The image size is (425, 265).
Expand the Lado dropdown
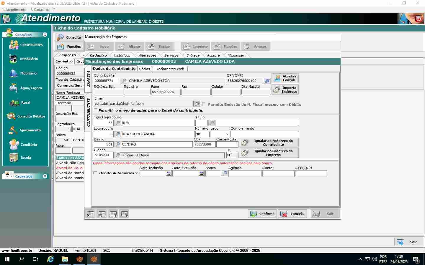tap(227, 134)
